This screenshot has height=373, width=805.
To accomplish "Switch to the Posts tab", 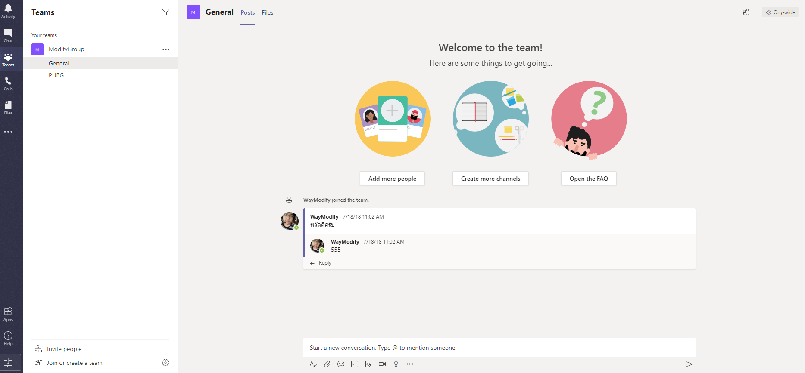I will pyautogui.click(x=248, y=12).
